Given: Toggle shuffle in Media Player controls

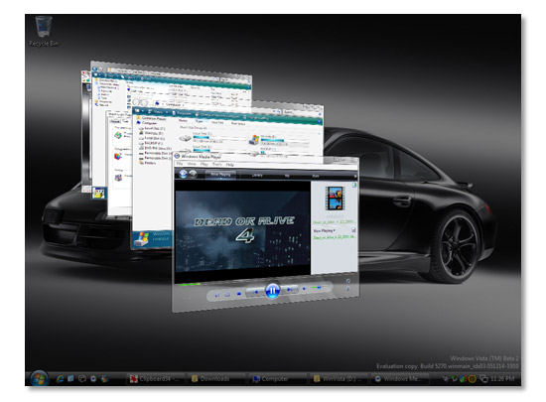Looking at the screenshot, I should (x=217, y=295).
